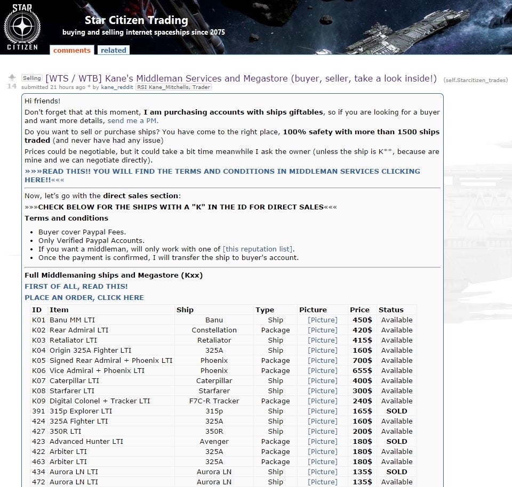Image resolution: width=512 pixels, height=487 pixels.
Task: Open the middleman terms and conditions link
Action: point(222,176)
